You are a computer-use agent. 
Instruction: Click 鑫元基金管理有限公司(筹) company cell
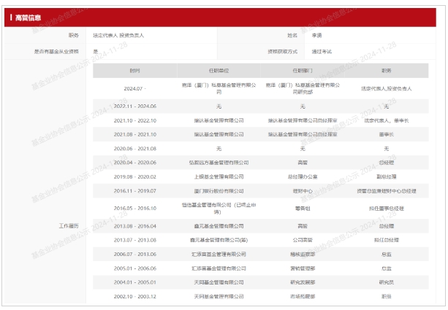tap(219, 240)
